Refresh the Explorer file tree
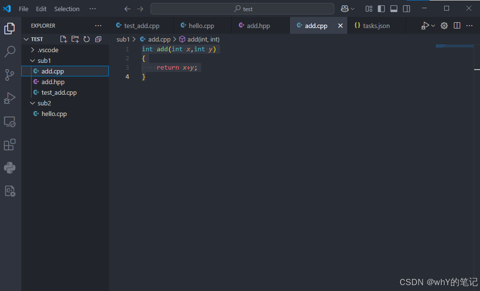Screen dimensions: 480x291 click(87, 39)
